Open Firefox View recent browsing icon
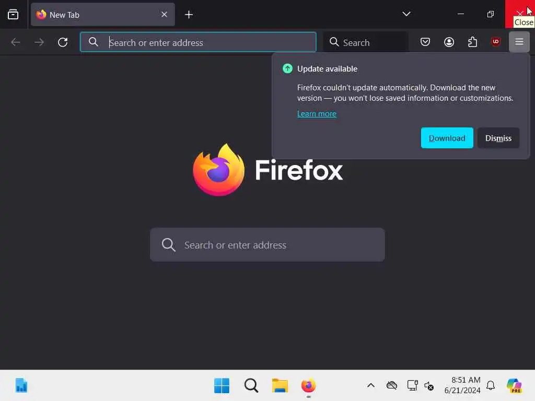This screenshot has width=535, height=401. click(x=13, y=14)
